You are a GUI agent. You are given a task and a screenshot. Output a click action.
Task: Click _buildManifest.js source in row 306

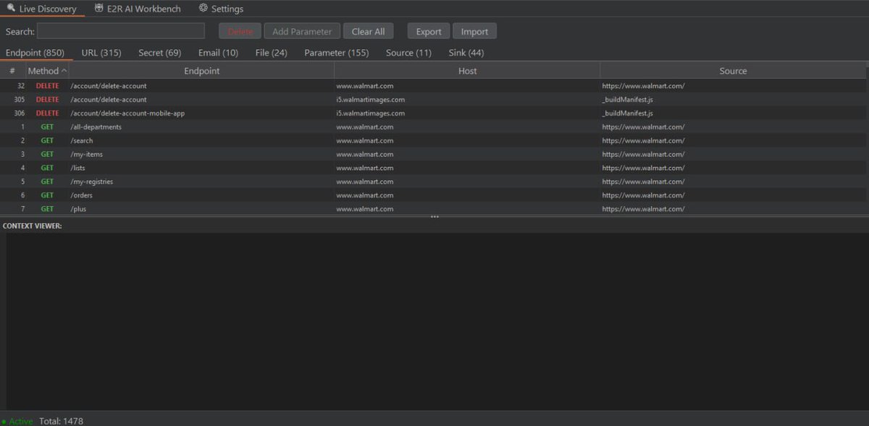[627, 114]
